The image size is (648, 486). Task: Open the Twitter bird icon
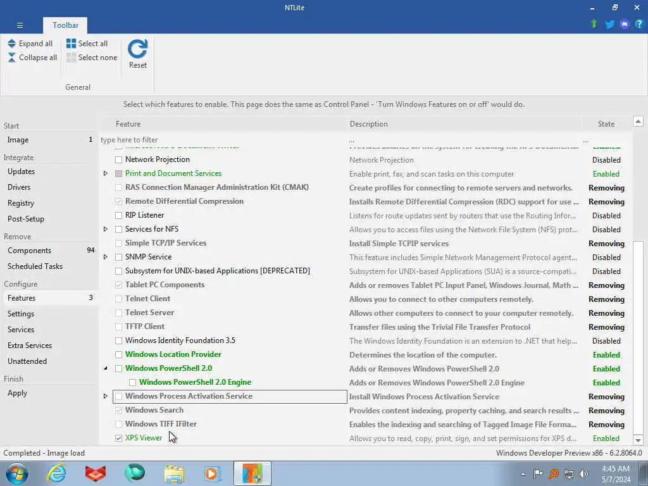click(609, 25)
